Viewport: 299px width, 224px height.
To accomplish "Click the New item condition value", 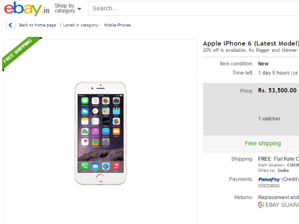I will (263, 64).
